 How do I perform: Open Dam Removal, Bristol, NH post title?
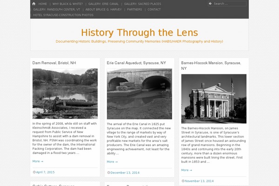pyautogui.click(x=54, y=63)
